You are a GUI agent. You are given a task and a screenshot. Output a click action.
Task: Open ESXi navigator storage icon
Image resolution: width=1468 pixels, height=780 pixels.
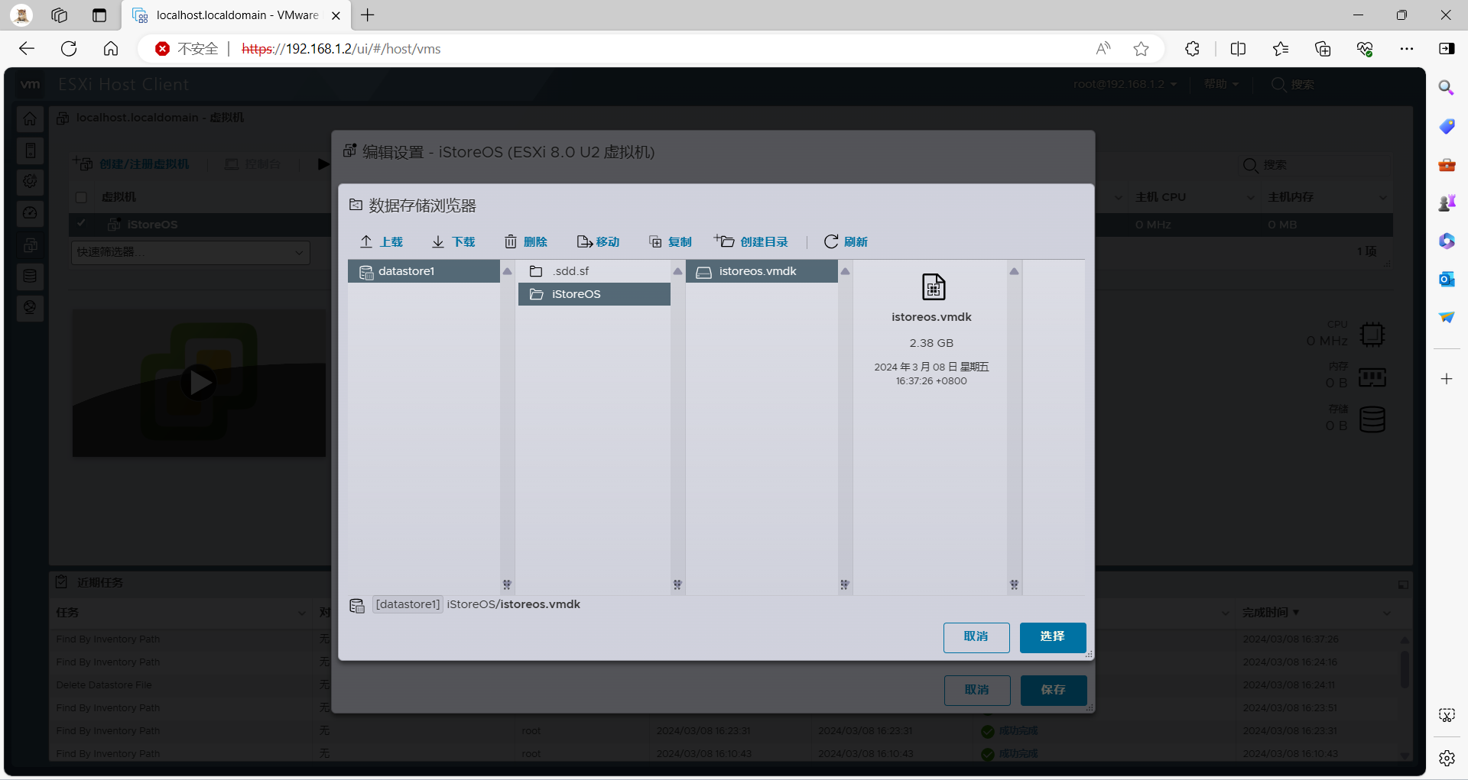30,276
